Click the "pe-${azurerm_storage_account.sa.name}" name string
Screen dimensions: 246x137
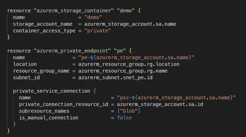tap(136, 57)
